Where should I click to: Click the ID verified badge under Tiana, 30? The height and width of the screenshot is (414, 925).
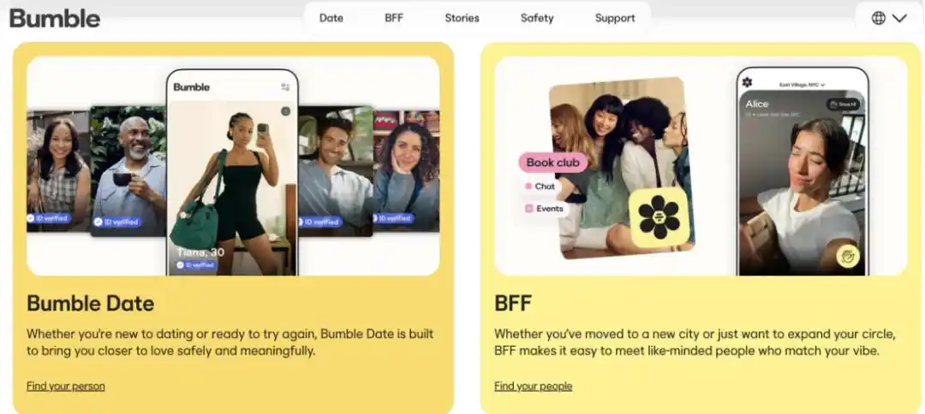pyautogui.click(x=196, y=266)
